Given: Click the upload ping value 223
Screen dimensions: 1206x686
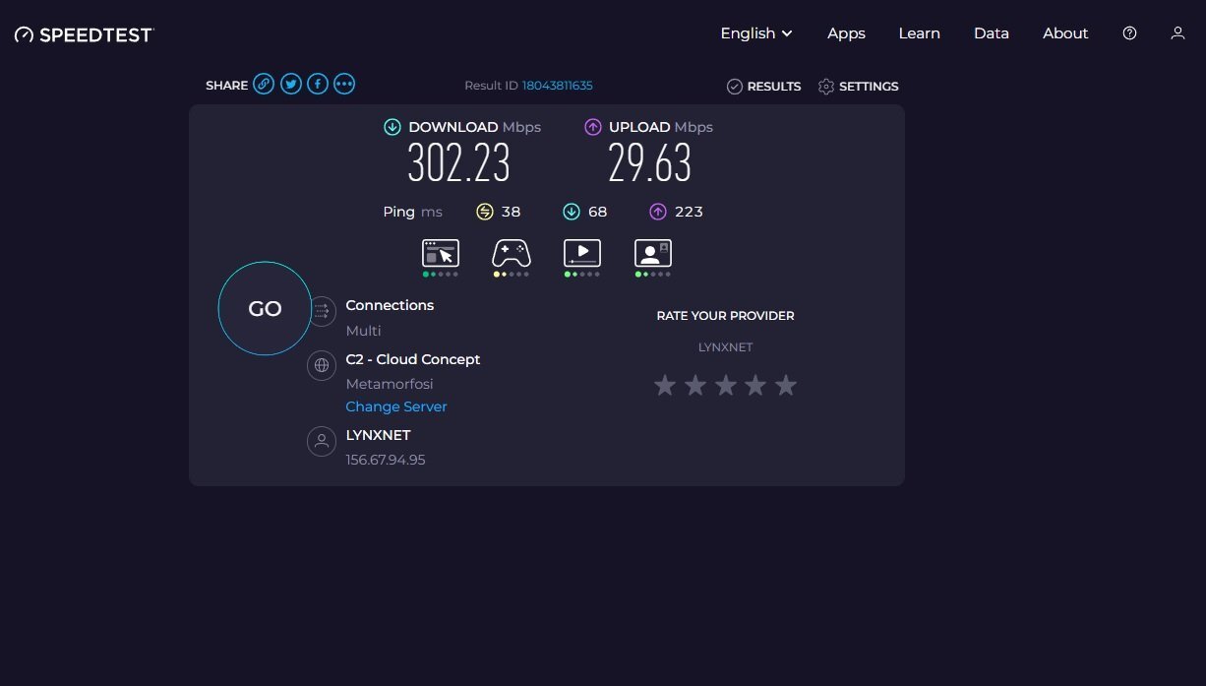Looking at the screenshot, I should [689, 212].
